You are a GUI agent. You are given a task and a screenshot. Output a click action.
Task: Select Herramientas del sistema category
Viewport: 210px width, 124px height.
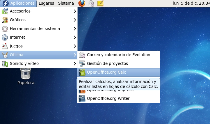[x=39, y=29]
